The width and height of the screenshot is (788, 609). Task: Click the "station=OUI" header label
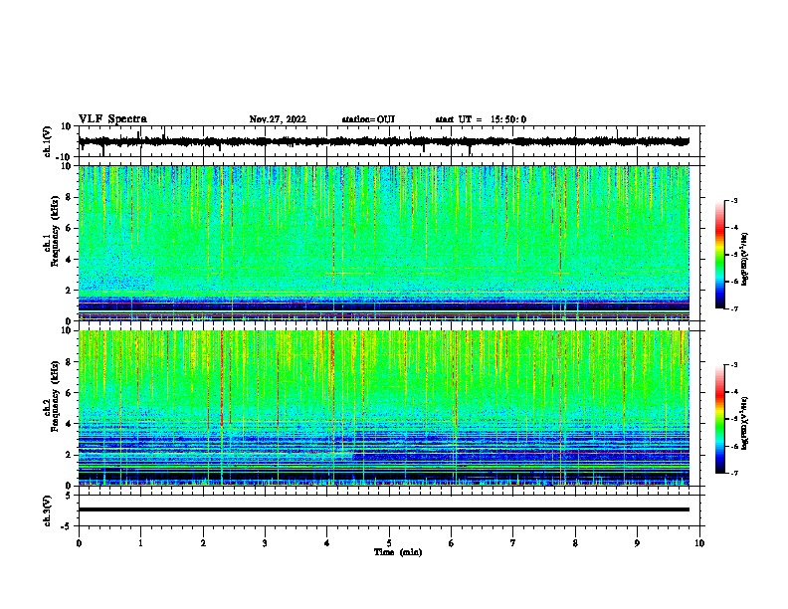(x=368, y=119)
